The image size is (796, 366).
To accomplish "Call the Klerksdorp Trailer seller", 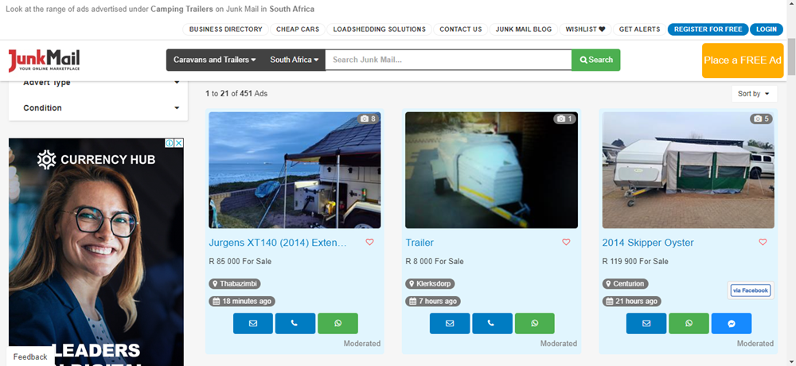I will point(491,323).
